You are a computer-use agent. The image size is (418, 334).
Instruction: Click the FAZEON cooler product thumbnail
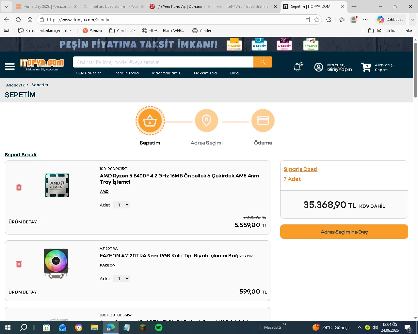[x=56, y=264]
